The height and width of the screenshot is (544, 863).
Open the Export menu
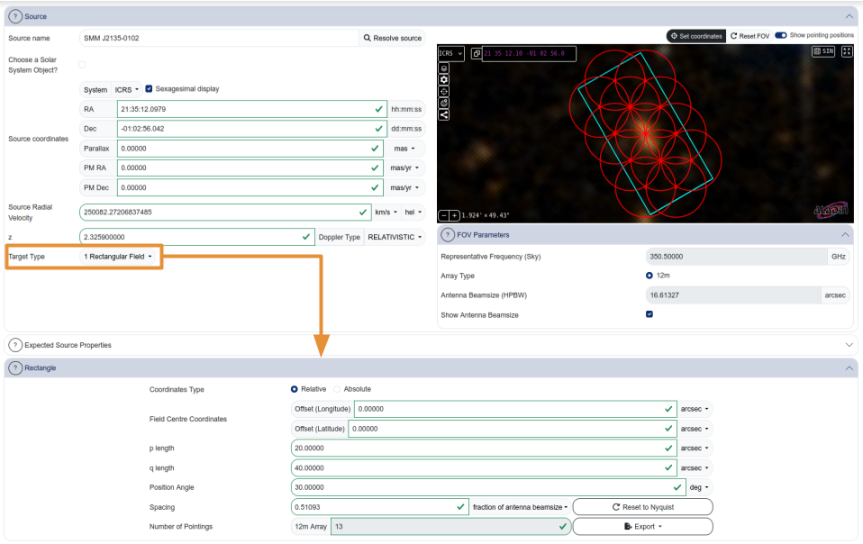point(642,526)
